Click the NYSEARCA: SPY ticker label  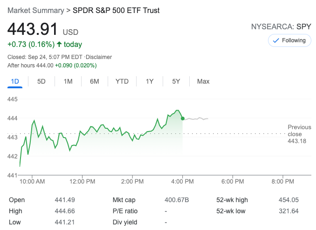[x=281, y=26]
